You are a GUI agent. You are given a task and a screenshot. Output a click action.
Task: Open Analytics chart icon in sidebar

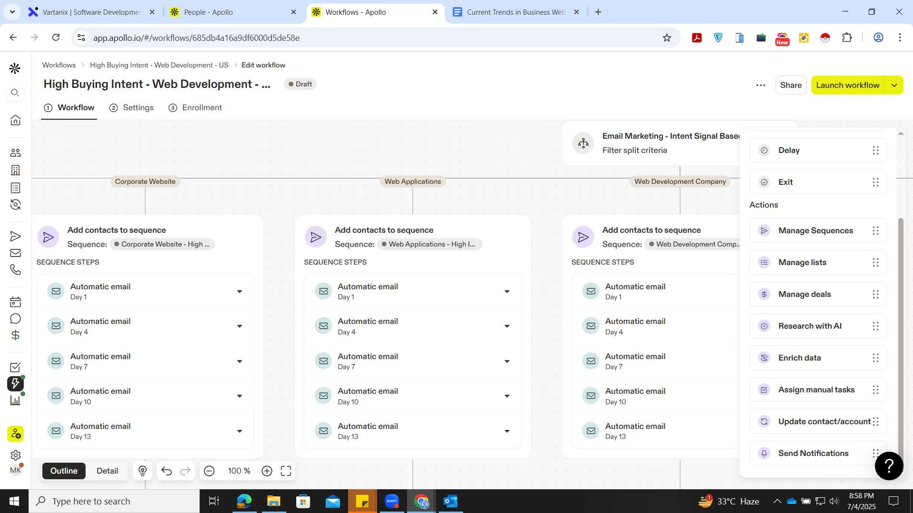15,400
